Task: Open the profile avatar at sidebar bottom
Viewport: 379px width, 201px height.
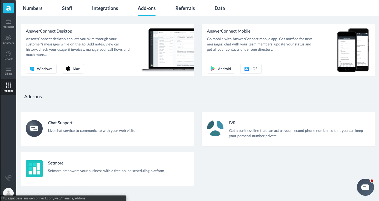Action: (x=8, y=193)
